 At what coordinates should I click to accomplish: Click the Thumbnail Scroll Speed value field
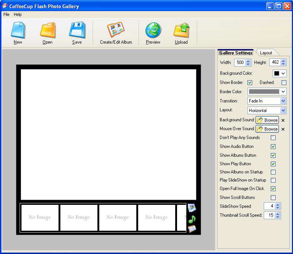tap(270, 216)
